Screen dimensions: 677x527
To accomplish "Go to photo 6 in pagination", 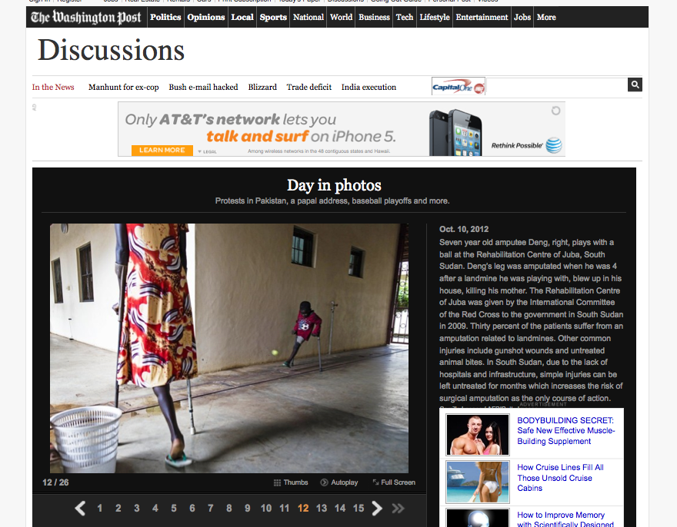I will pos(192,509).
